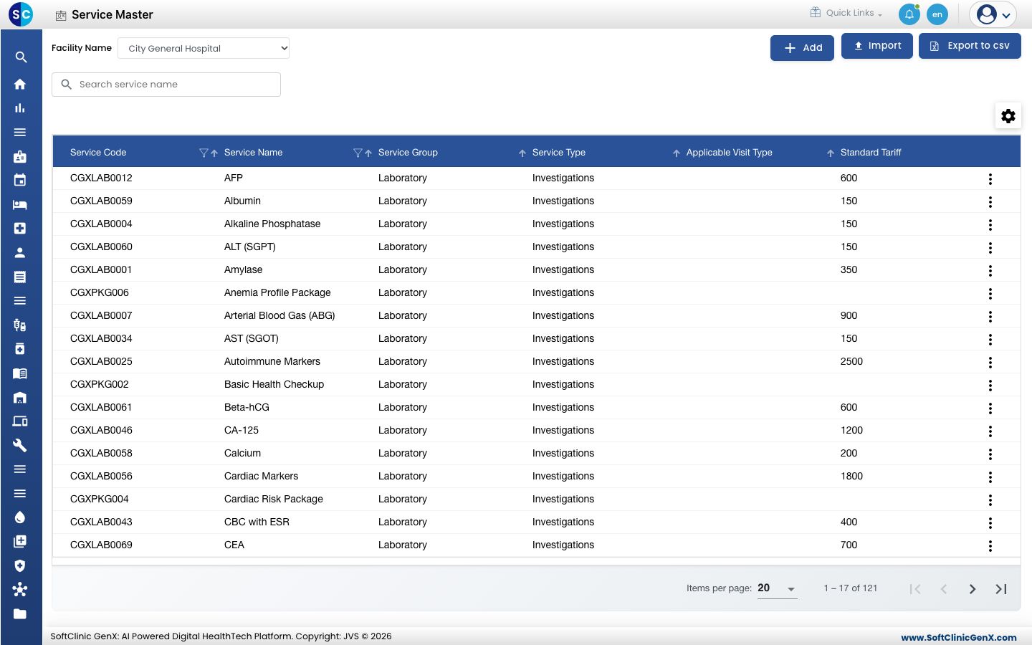The height and width of the screenshot is (645, 1032).
Task: Open row actions for Cardiac Markers
Action: click(990, 477)
